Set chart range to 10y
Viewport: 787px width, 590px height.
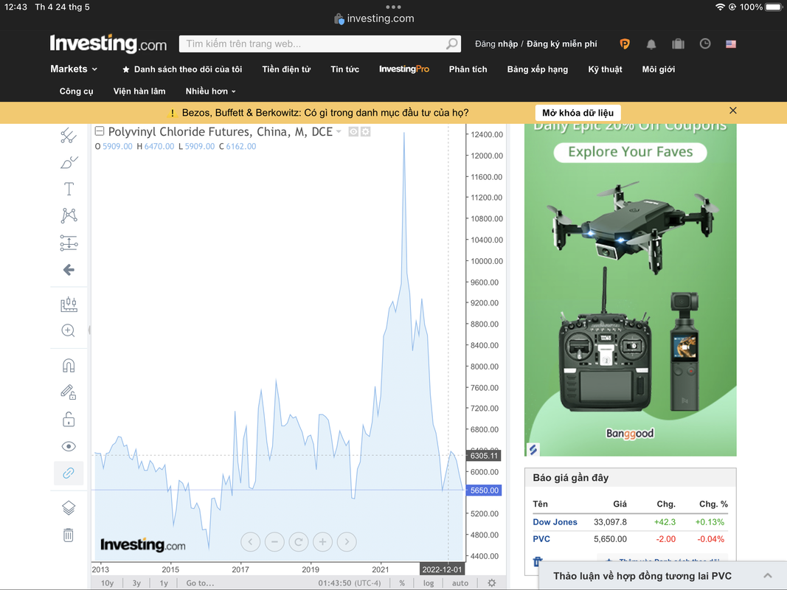[108, 583]
